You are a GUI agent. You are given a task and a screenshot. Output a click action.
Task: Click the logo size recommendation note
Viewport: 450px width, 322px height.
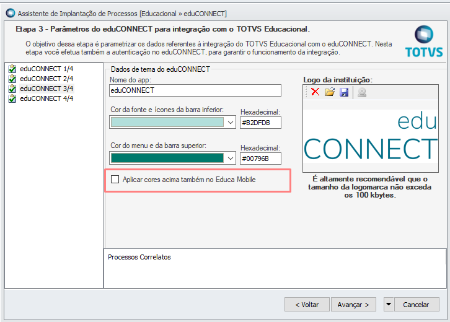pyautogui.click(x=370, y=187)
